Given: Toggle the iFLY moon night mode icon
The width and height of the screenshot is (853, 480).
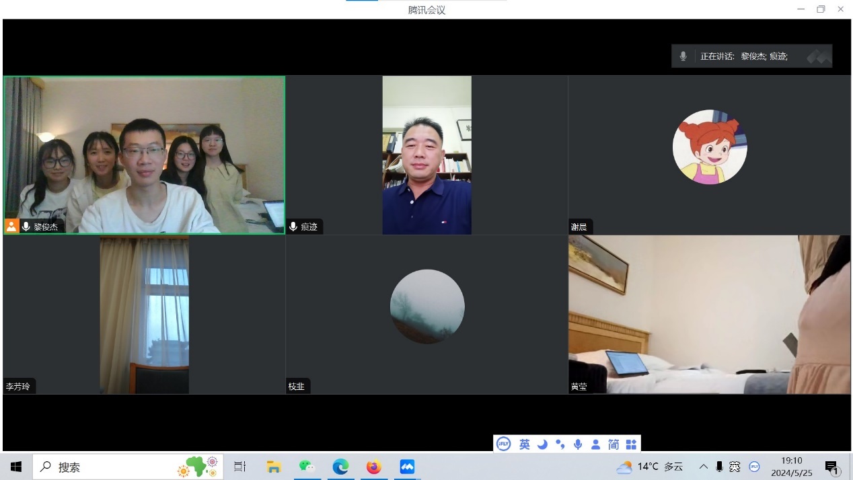Looking at the screenshot, I should [542, 444].
